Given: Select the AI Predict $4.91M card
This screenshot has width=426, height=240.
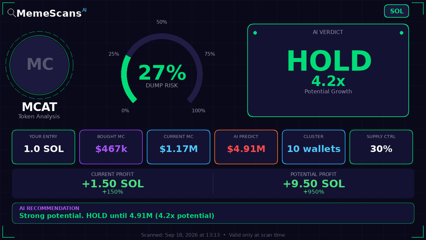Looking at the screenshot, I should 246,147.
